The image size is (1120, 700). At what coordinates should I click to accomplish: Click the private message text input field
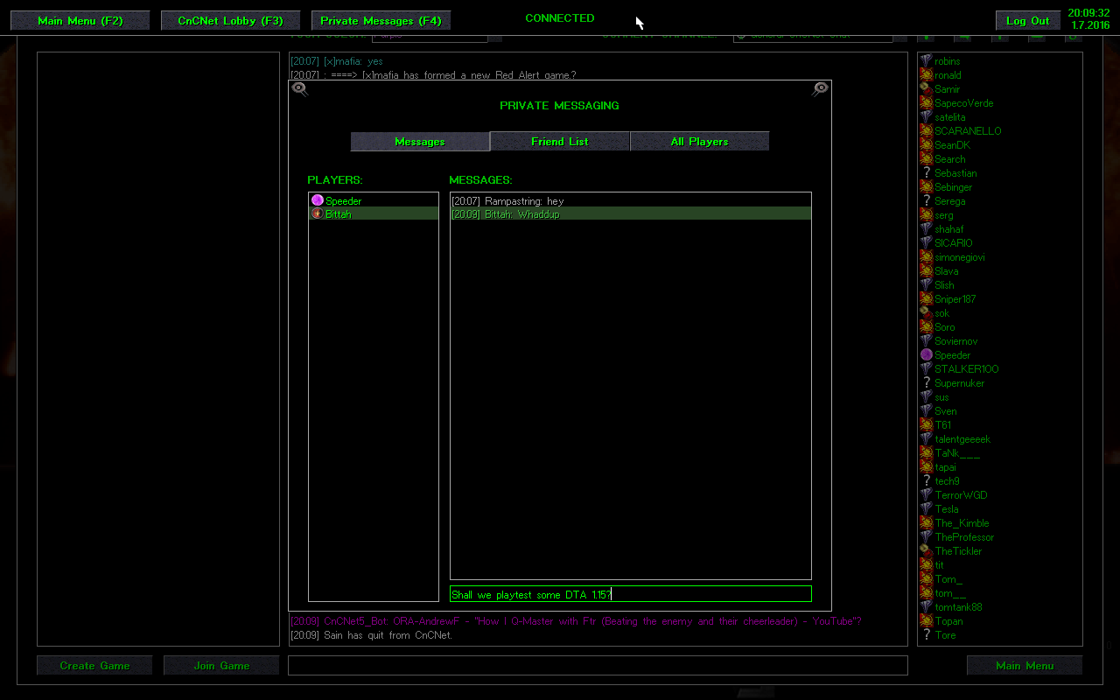pyautogui.click(x=630, y=594)
